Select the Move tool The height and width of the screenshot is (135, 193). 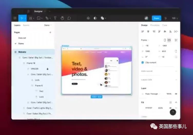pyautogui.click(x=22, y=18)
